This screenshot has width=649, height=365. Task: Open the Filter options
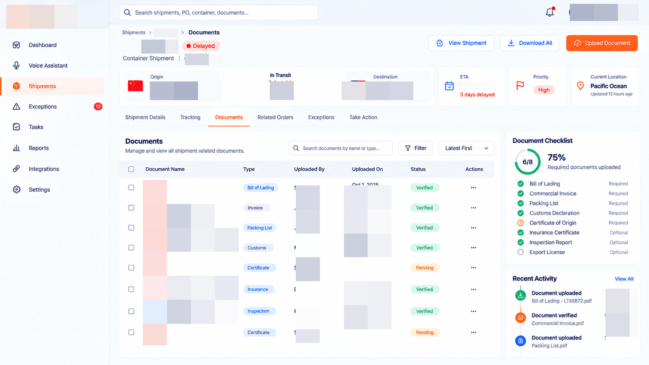tap(415, 148)
